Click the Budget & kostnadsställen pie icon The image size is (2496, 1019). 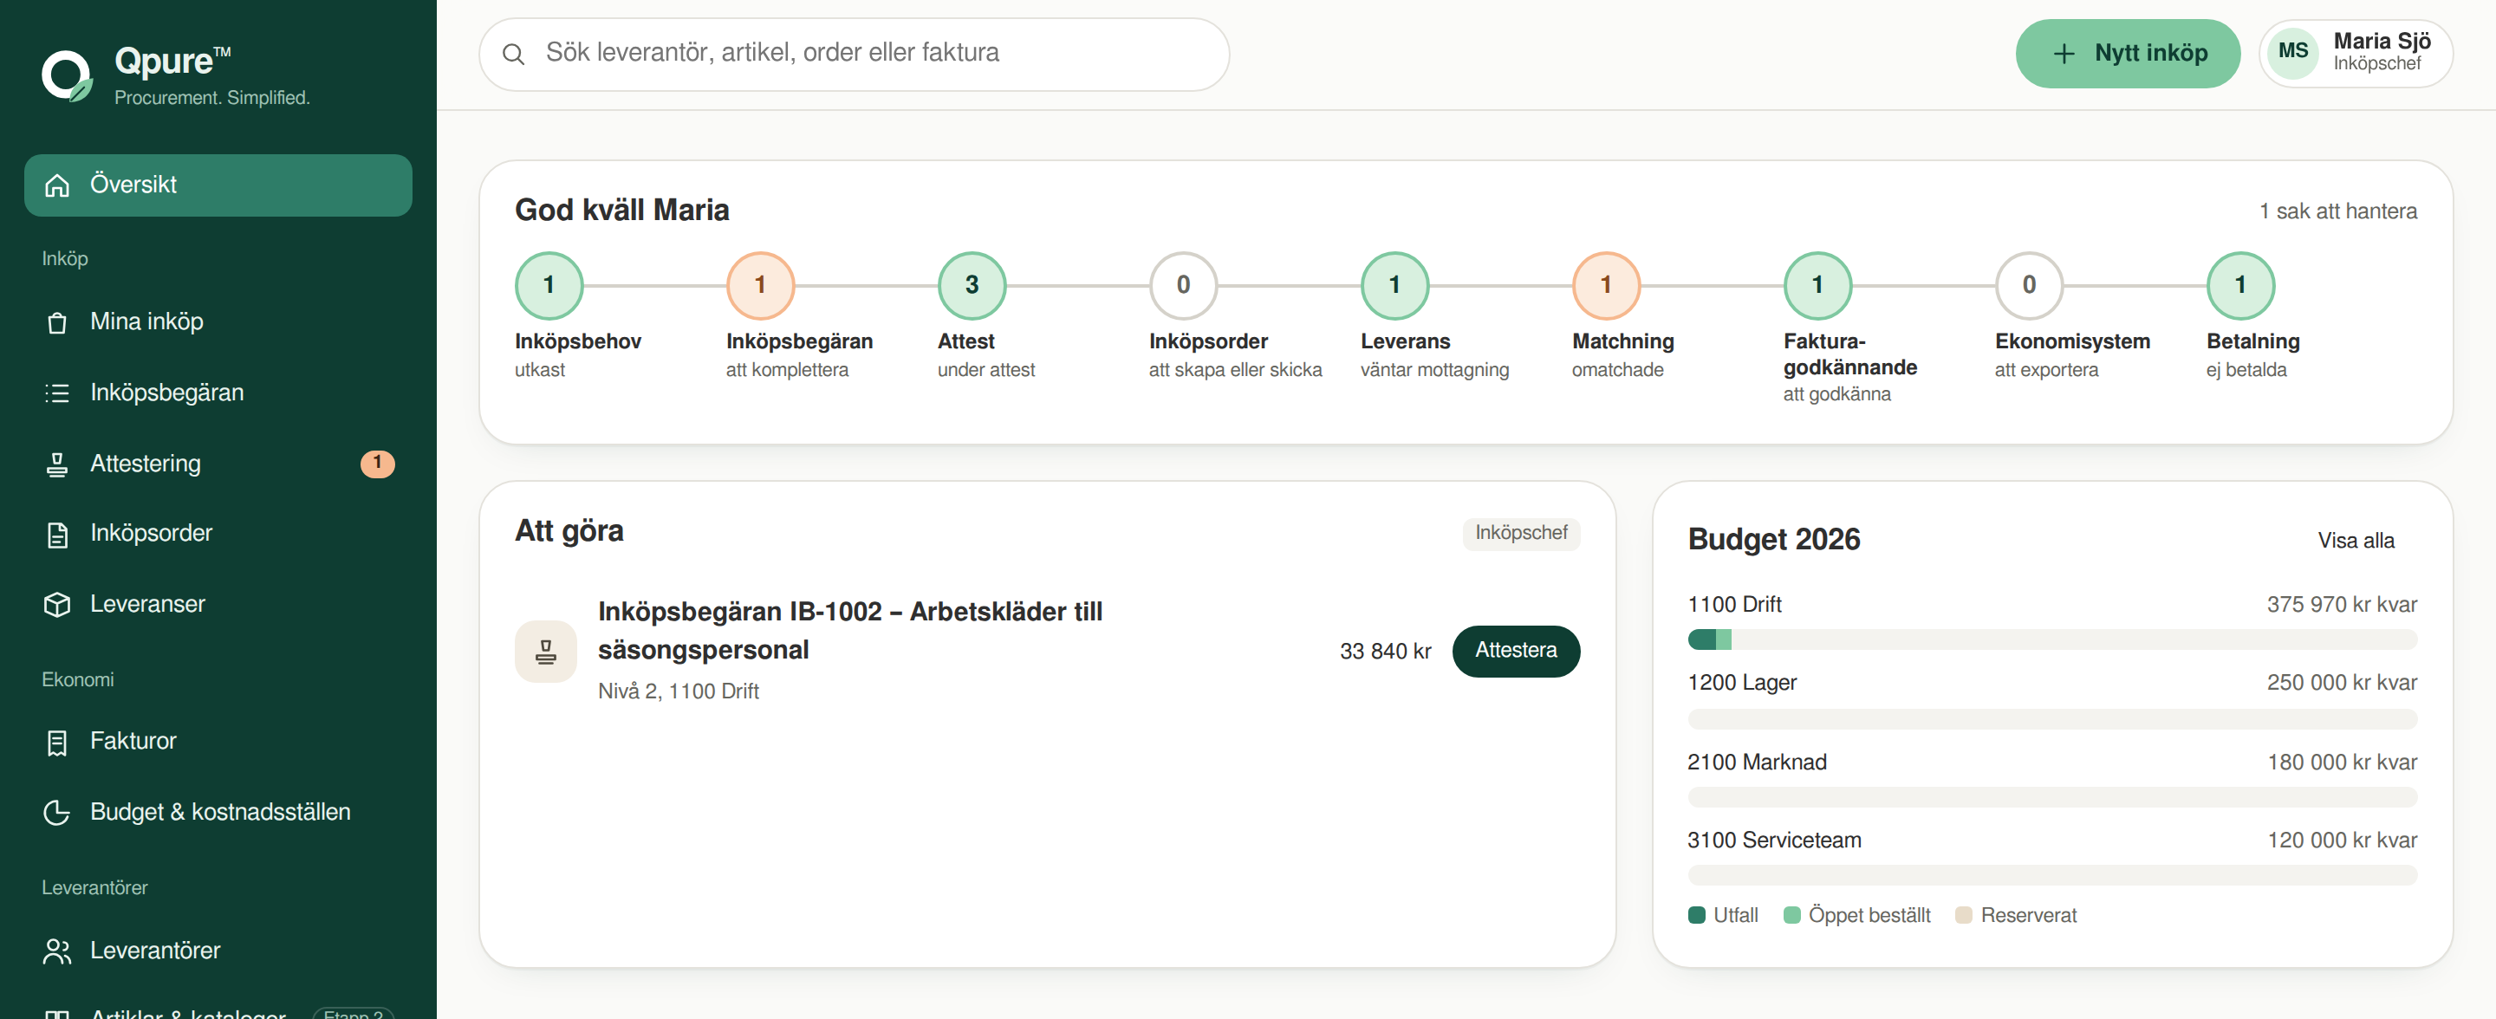(57, 813)
